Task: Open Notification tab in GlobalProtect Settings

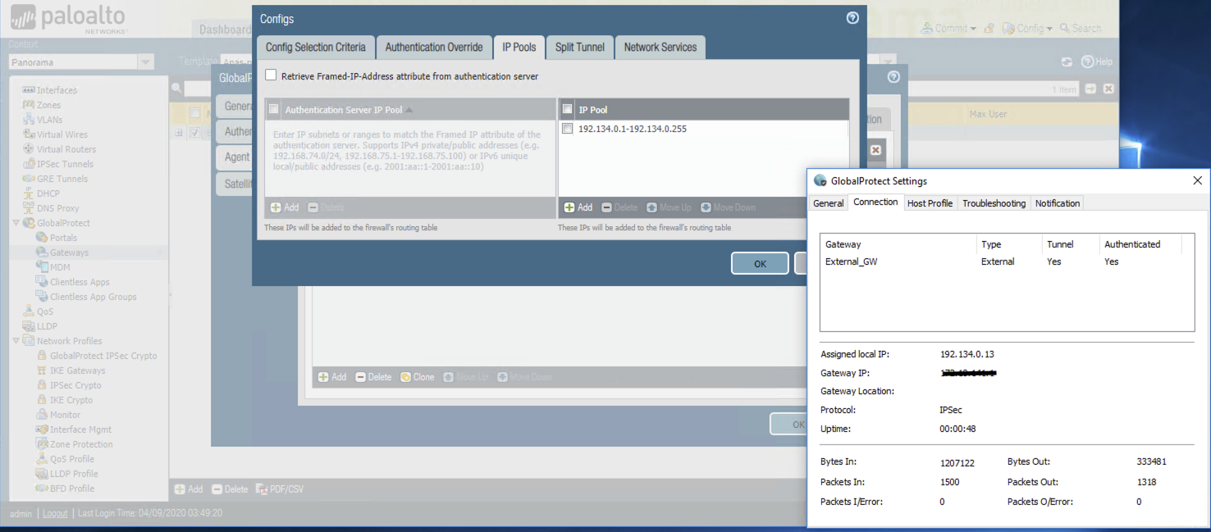Action: [1058, 203]
